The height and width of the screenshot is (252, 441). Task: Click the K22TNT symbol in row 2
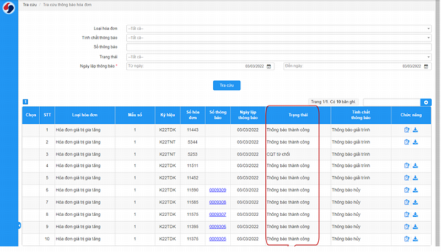[168, 142]
